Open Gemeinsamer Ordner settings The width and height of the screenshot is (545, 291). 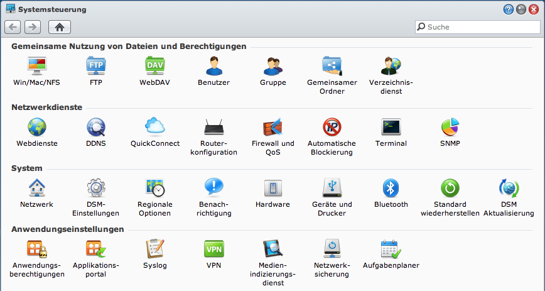tap(332, 66)
